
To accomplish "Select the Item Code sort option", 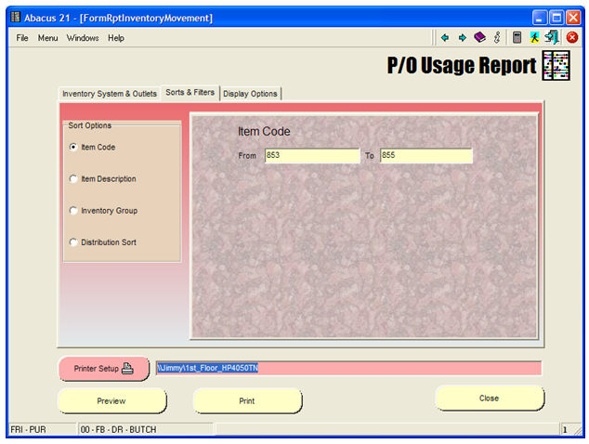I will (74, 147).
